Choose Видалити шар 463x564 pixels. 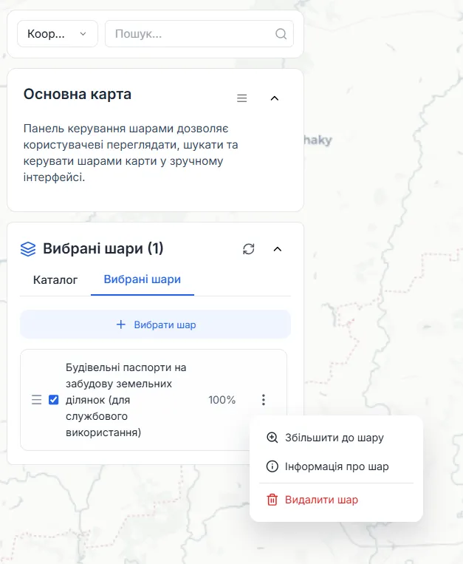click(336, 500)
